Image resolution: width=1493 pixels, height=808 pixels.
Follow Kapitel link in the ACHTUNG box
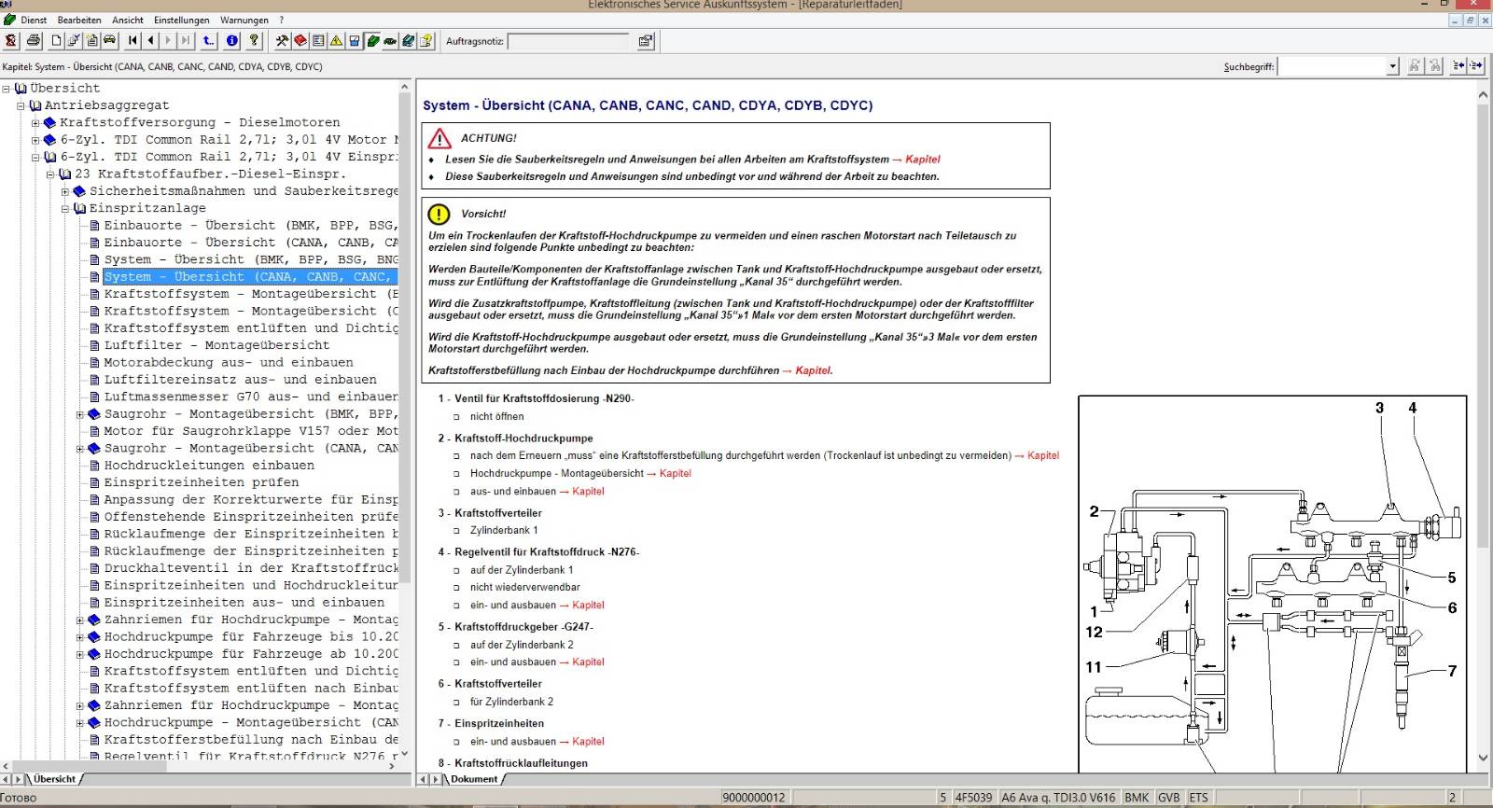[x=922, y=160]
